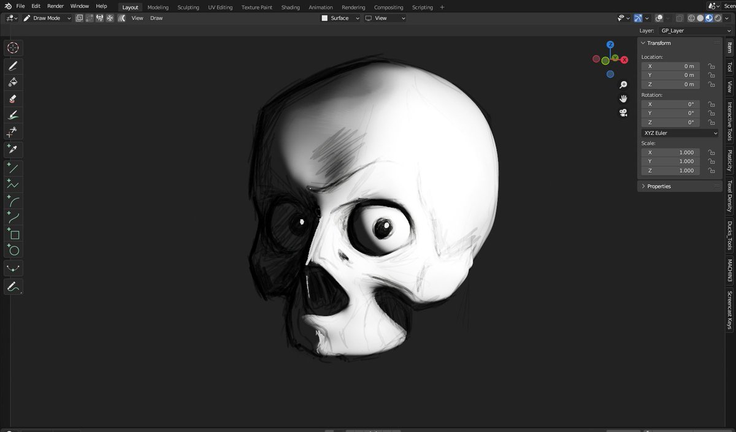This screenshot has width=736, height=432.
Task: Select the Curve primitive tool
Action: point(13,217)
